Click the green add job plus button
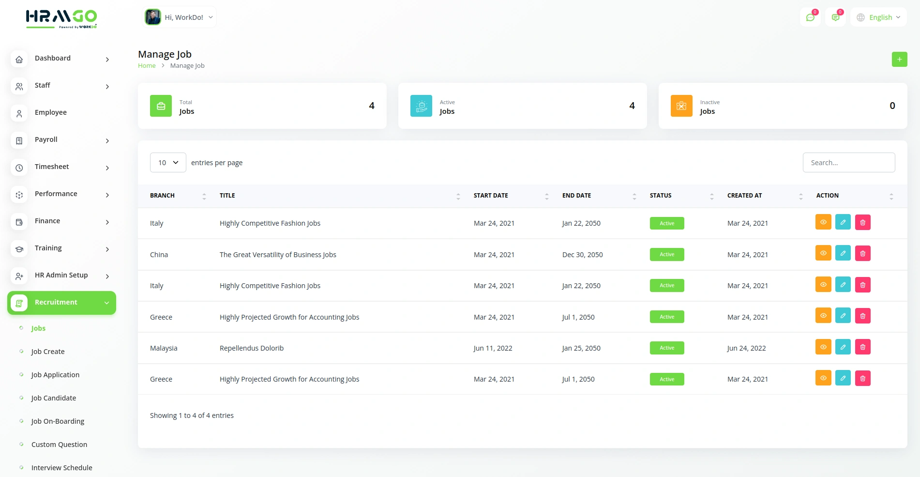Image resolution: width=920 pixels, height=477 pixels. [x=899, y=60]
